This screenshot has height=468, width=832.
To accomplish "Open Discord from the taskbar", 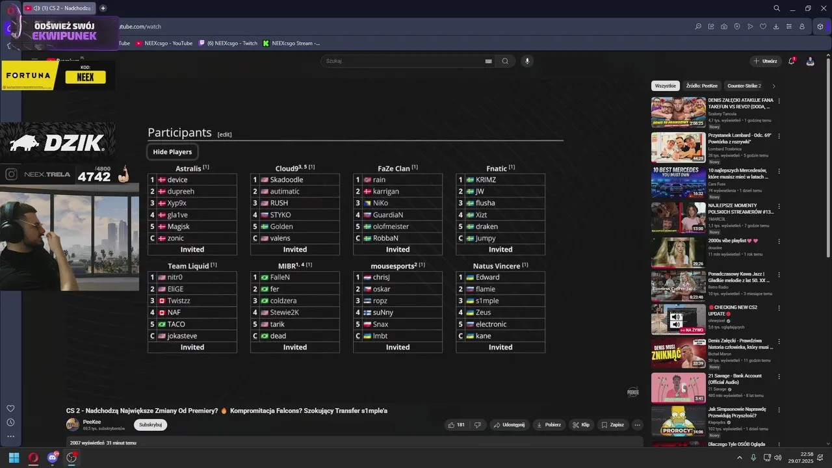I will 53,458.
